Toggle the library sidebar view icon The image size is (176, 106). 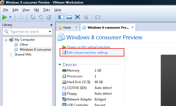[x=61, y=17]
